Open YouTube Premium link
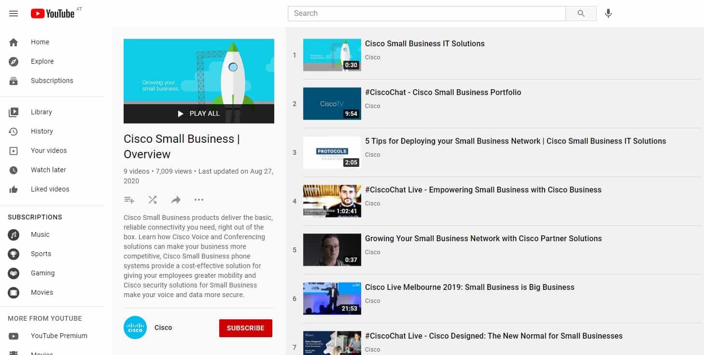Screen dimensions: 704x355 click(x=59, y=336)
